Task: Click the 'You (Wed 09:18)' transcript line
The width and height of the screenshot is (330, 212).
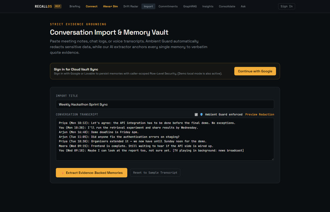Action: click(151, 151)
